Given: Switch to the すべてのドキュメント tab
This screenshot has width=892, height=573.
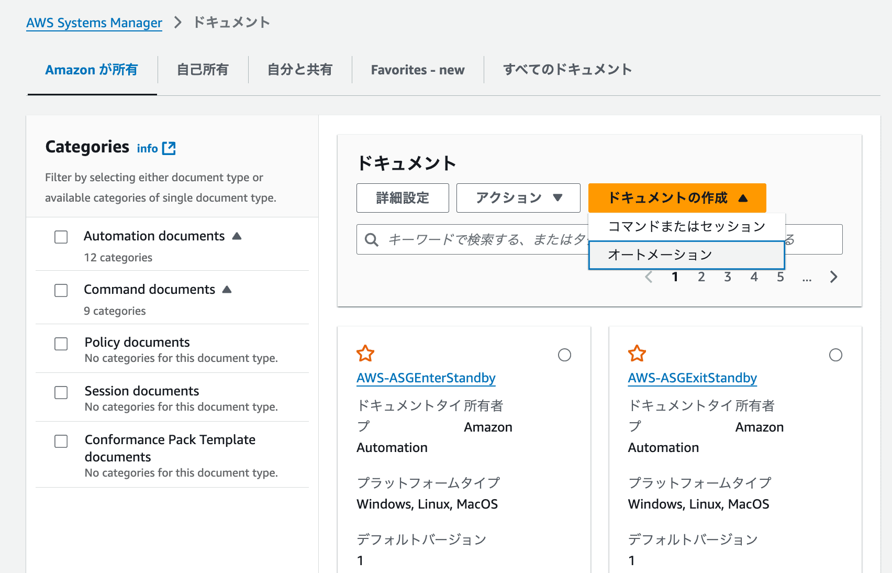Looking at the screenshot, I should [567, 70].
